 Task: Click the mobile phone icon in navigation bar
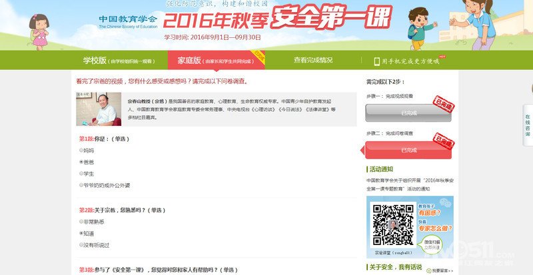[376, 61]
